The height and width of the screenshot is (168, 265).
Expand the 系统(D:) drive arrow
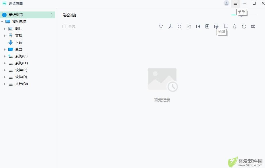click(x=5, y=63)
